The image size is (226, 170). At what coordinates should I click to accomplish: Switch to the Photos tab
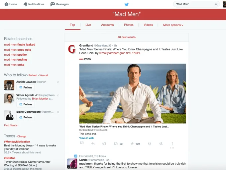[129, 25]
